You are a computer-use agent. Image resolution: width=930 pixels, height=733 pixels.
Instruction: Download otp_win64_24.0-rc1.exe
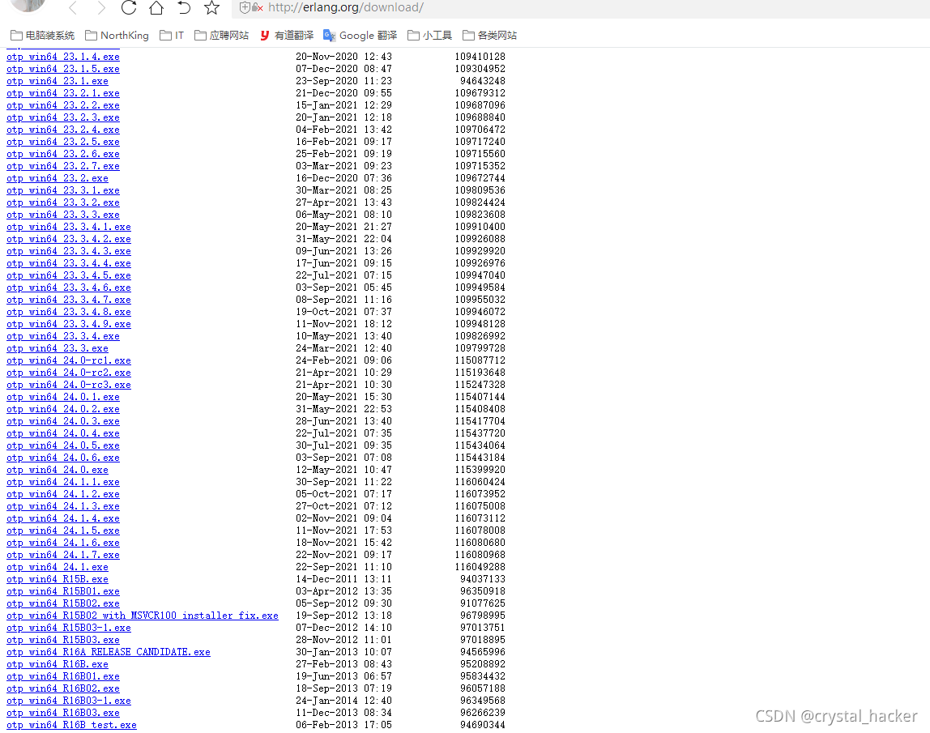tap(69, 360)
